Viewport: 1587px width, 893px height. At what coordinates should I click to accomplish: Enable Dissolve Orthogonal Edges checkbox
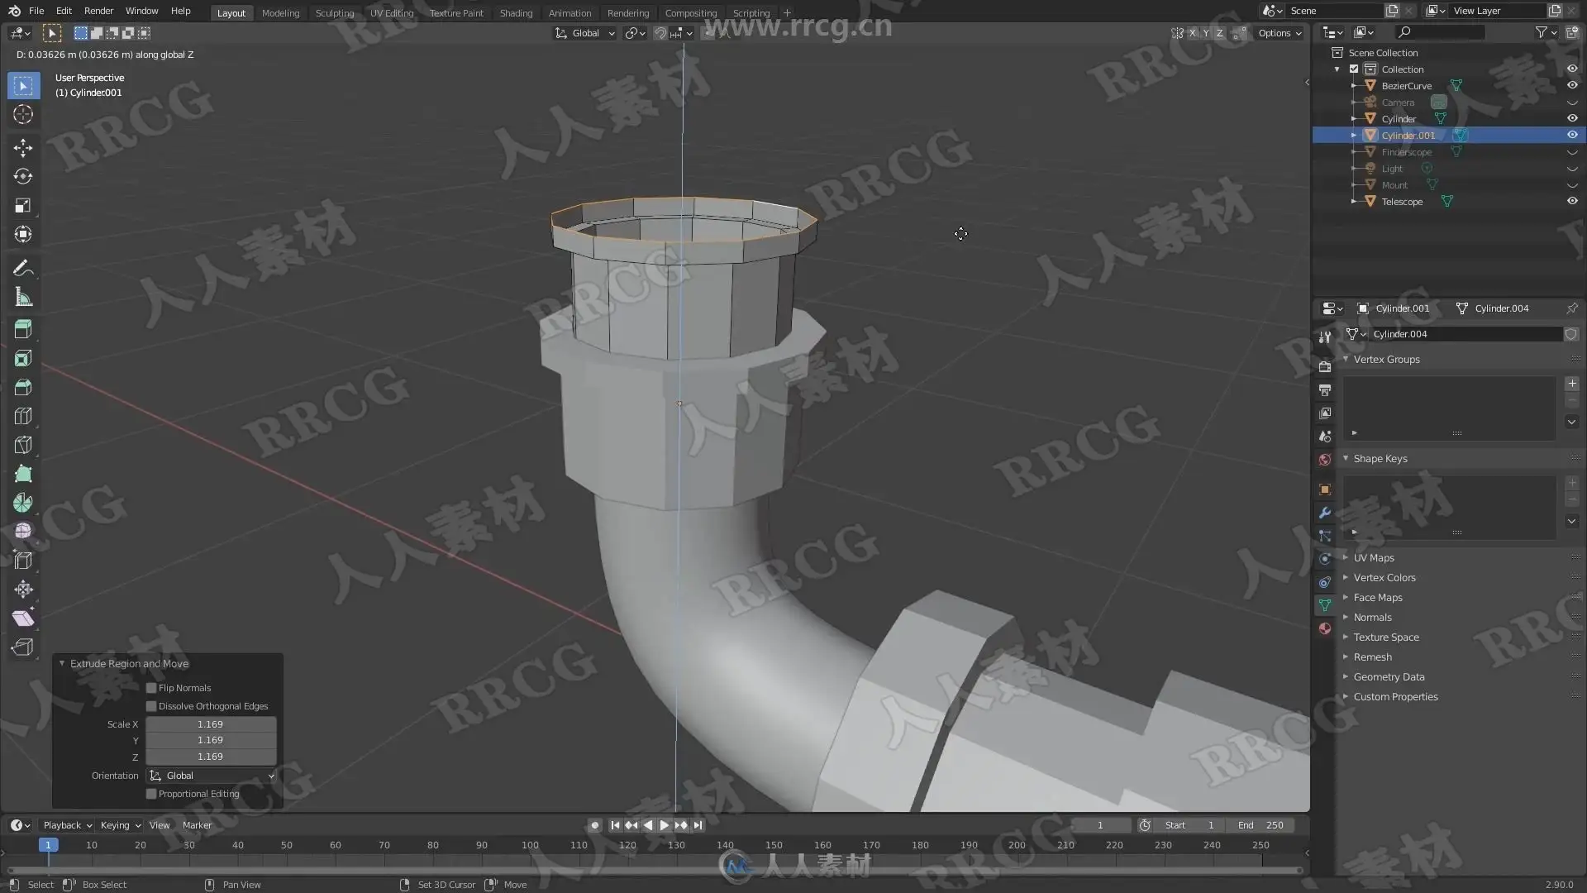tap(151, 706)
